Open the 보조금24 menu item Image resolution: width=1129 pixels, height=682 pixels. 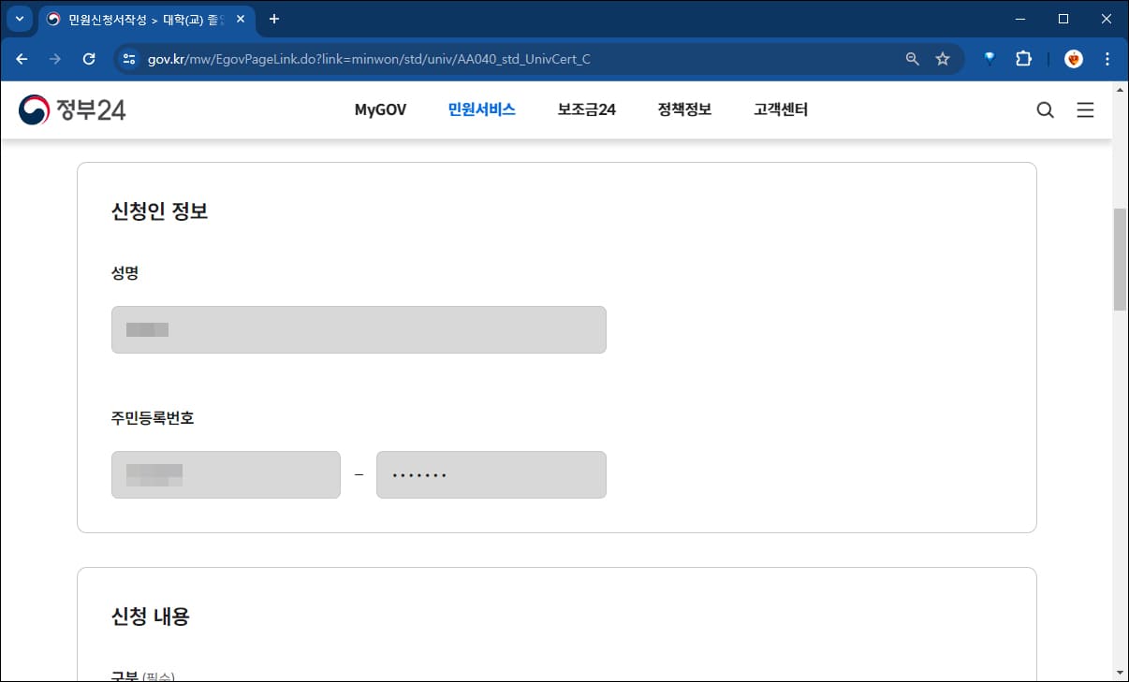pos(586,109)
